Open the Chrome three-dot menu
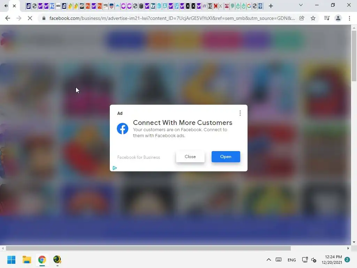The image size is (357, 268). tap(349, 18)
